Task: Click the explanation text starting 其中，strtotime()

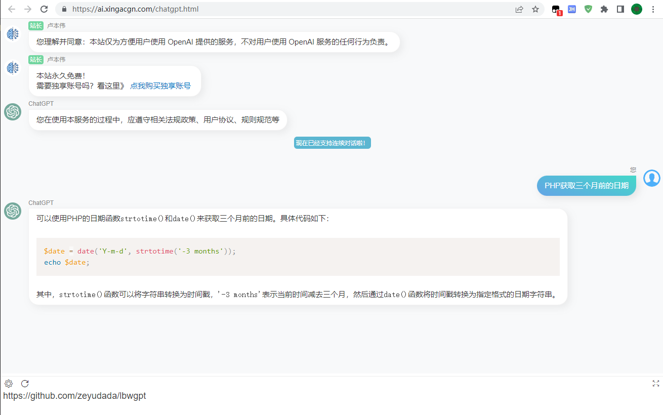Action: coord(297,295)
